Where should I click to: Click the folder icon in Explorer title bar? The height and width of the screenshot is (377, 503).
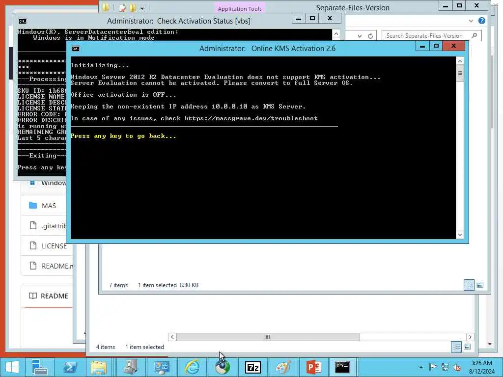click(106, 7)
